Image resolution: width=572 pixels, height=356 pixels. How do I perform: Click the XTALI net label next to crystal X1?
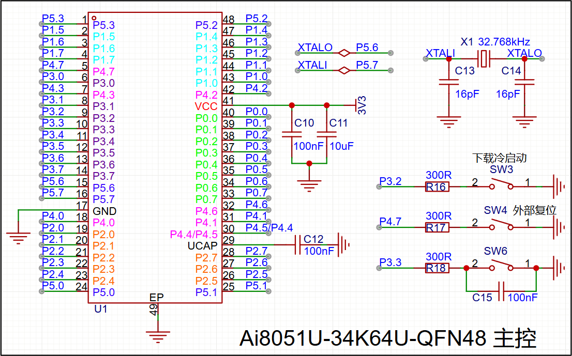point(441,53)
